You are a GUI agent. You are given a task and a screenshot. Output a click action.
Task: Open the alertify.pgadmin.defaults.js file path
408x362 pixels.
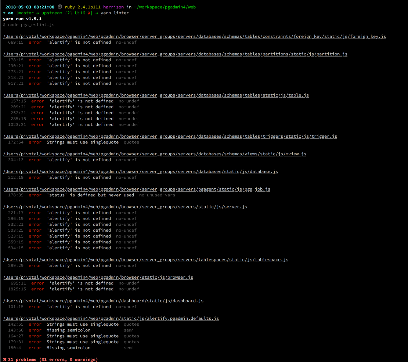point(111,318)
